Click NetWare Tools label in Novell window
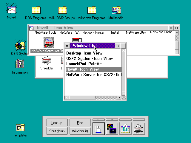This screenshot has width=191, height=143. pyautogui.click(x=45, y=32)
